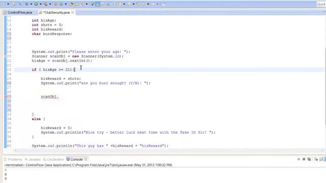Click the editor vertical scrollbar

click(325, 86)
